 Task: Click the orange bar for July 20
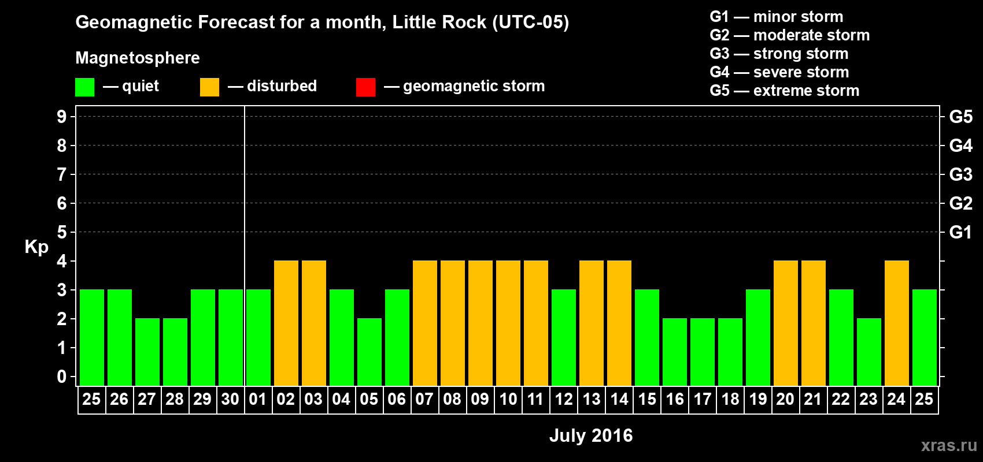[x=786, y=323]
